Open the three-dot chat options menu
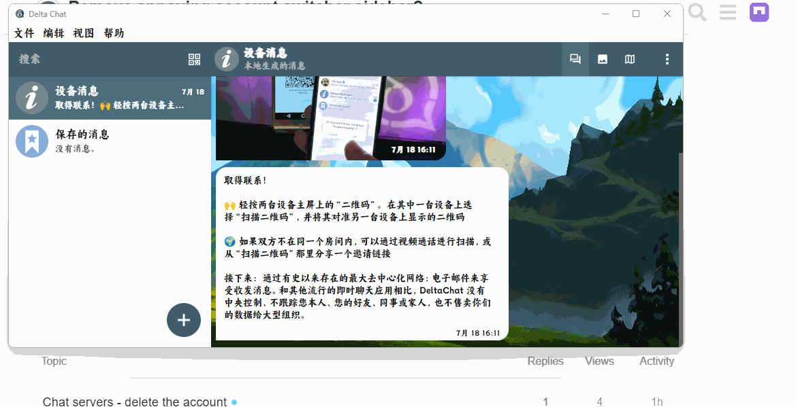 [x=667, y=59]
